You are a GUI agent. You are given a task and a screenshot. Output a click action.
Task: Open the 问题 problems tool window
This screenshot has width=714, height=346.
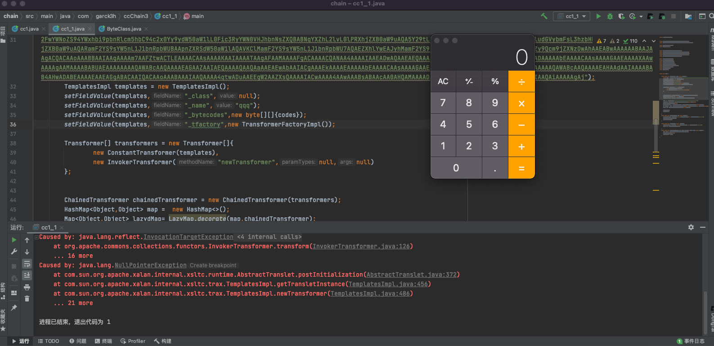pos(78,341)
